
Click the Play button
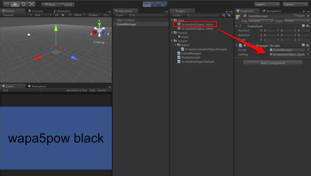pyautogui.click(x=147, y=4)
